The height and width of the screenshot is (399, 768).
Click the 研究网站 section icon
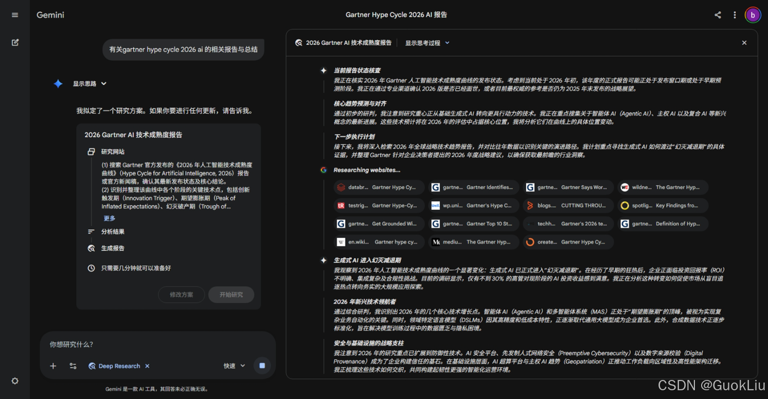click(91, 152)
